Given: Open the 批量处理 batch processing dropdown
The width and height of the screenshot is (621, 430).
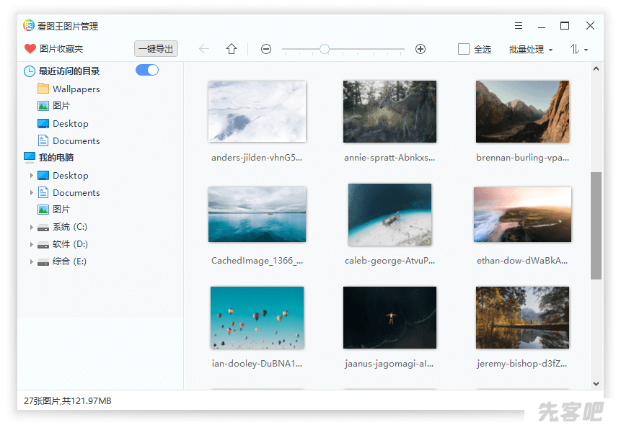Looking at the screenshot, I should (x=530, y=49).
